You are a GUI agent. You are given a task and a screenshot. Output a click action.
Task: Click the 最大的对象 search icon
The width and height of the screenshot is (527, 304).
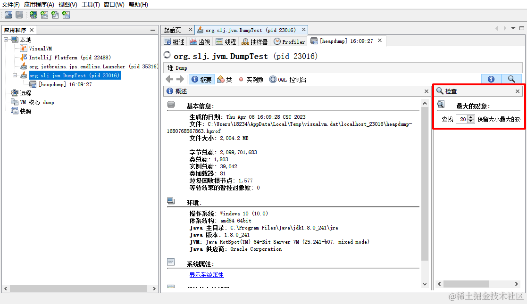pyautogui.click(x=441, y=105)
